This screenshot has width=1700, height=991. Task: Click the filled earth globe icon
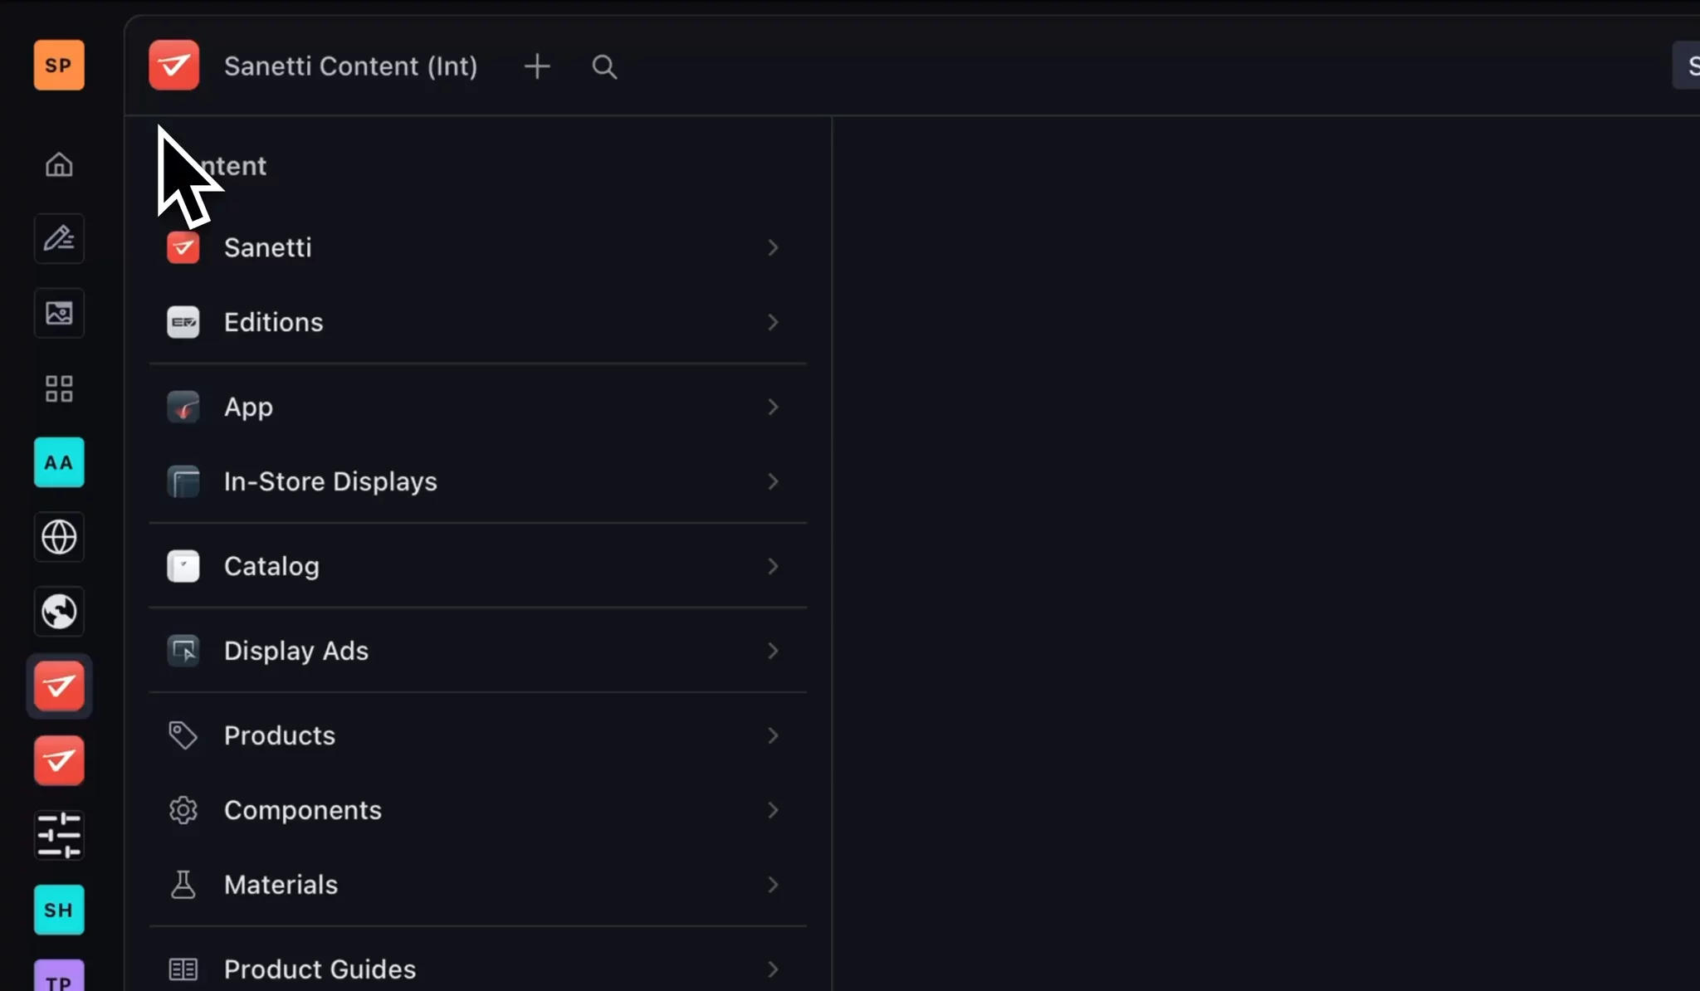point(59,612)
